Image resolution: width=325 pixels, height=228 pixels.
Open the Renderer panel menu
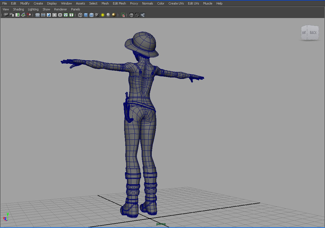point(61,9)
